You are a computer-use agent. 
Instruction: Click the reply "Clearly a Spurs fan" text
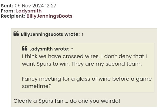point(39,101)
